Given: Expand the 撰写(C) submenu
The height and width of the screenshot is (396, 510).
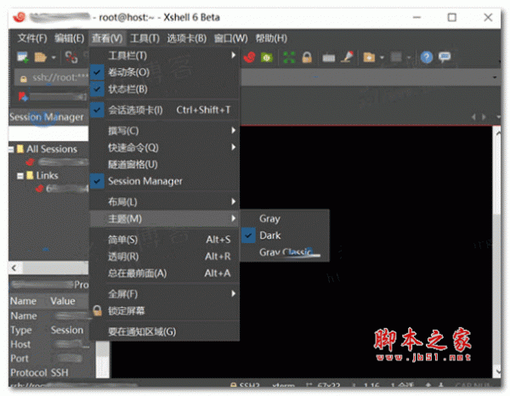Looking at the screenshot, I should coord(164,130).
